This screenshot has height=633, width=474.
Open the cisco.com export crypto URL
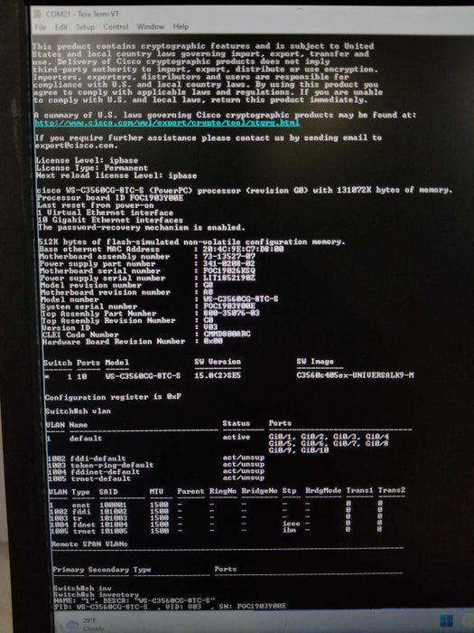pos(167,123)
